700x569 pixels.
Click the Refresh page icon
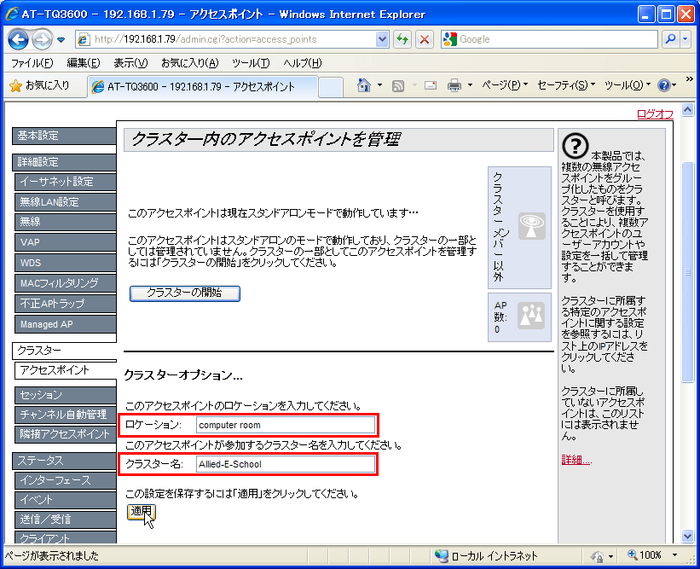pos(402,39)
